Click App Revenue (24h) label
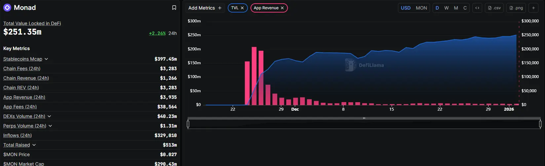 tap(24, 97)
